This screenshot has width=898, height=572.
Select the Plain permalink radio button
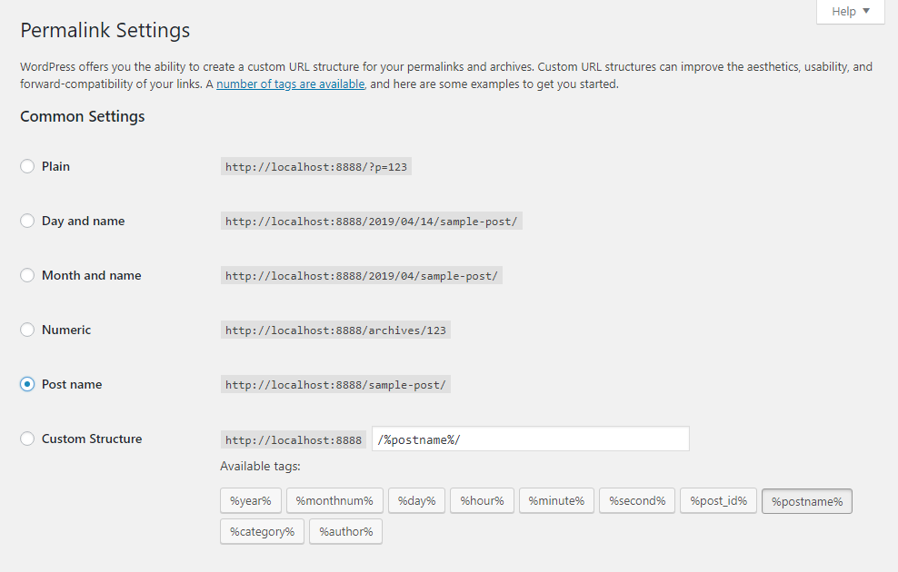click(x=27, y=166)
